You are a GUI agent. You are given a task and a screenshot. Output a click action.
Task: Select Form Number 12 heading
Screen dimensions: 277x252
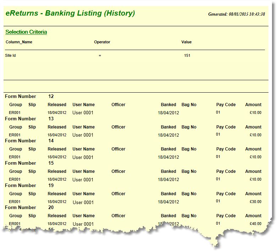point(29,97)
